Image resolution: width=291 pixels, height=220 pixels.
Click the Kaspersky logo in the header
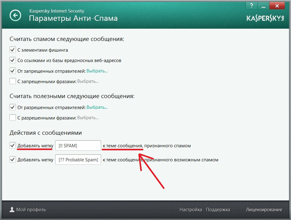click(x=265, y=18)
